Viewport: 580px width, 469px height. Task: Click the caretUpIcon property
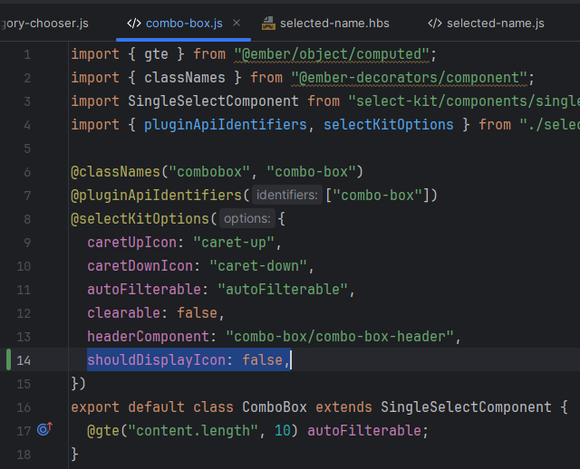pyautogui.click(x=132, y=243)
